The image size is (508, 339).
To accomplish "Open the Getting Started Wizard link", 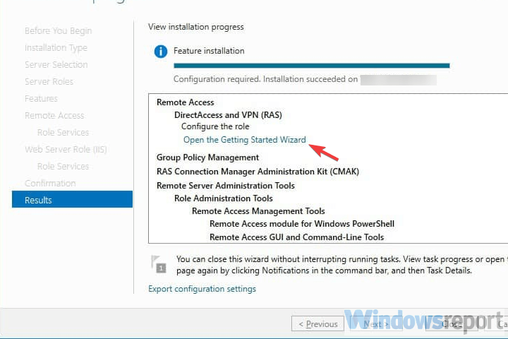I will pos(245,140).
